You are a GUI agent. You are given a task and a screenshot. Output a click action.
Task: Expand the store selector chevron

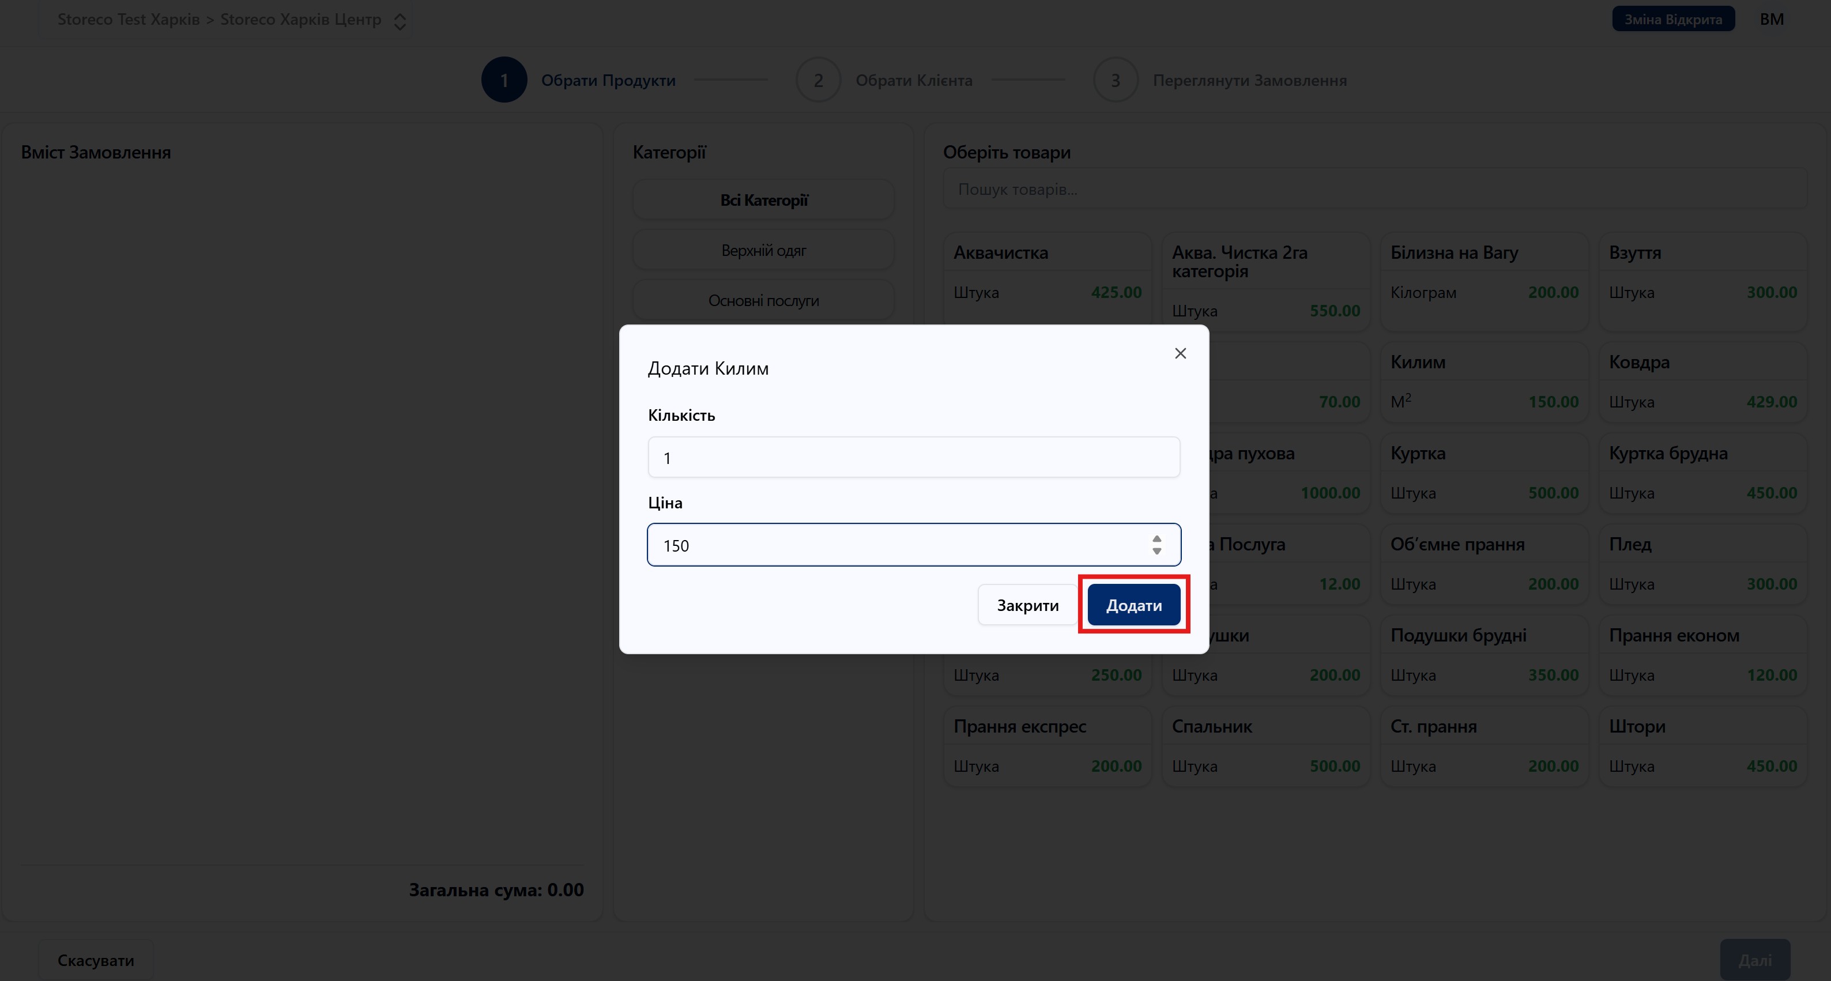pos(400,21)
